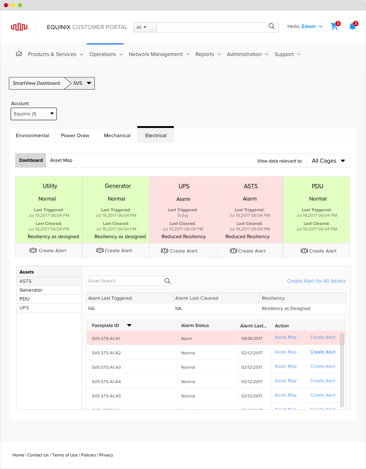Go to the home icon in the navigation bar

(x=19, y=54)
